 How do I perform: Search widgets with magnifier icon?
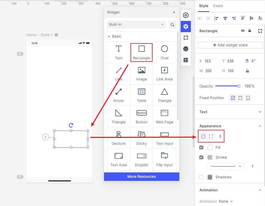(172, 25)
